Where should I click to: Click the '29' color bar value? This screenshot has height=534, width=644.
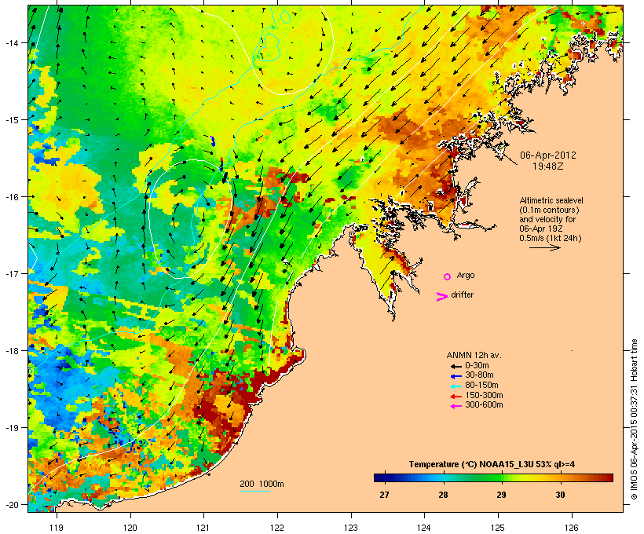[x=501, y=495]
